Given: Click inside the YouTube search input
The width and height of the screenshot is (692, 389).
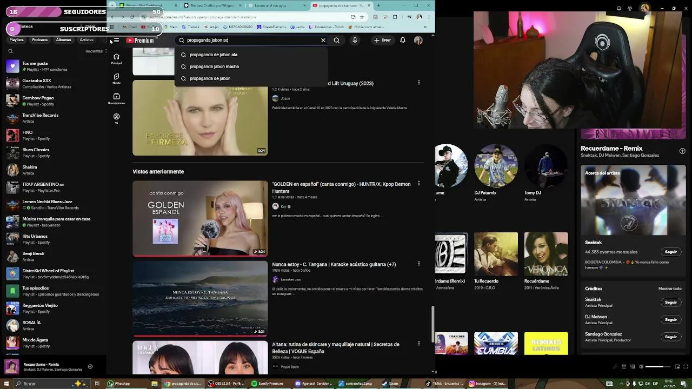Looking at the screenshot, I should [x=251, y=40].
